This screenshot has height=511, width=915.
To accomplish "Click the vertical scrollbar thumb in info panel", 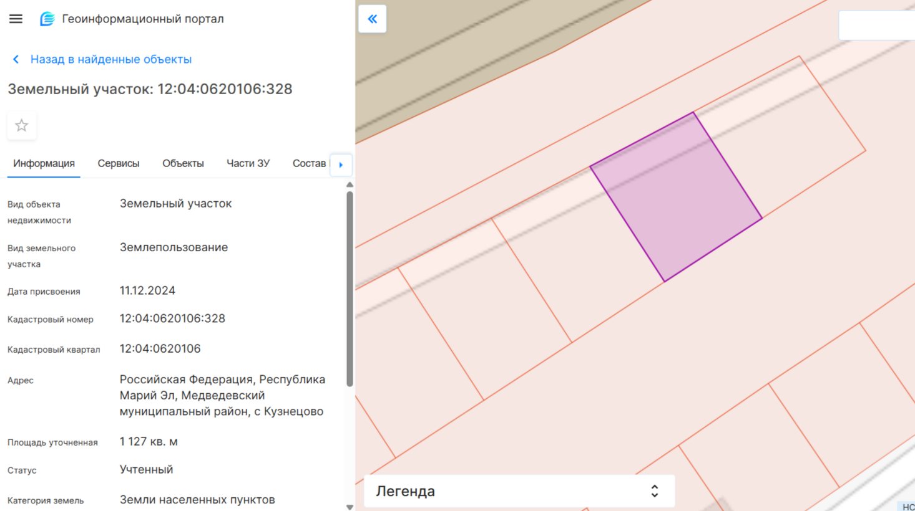I will 350,289.
